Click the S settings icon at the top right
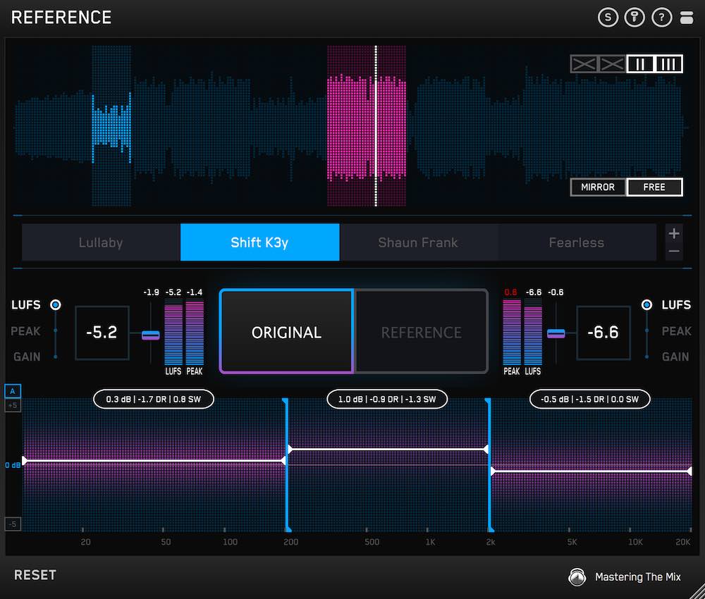This screenshot has width=705, height=599. click(x=608, y=18)
